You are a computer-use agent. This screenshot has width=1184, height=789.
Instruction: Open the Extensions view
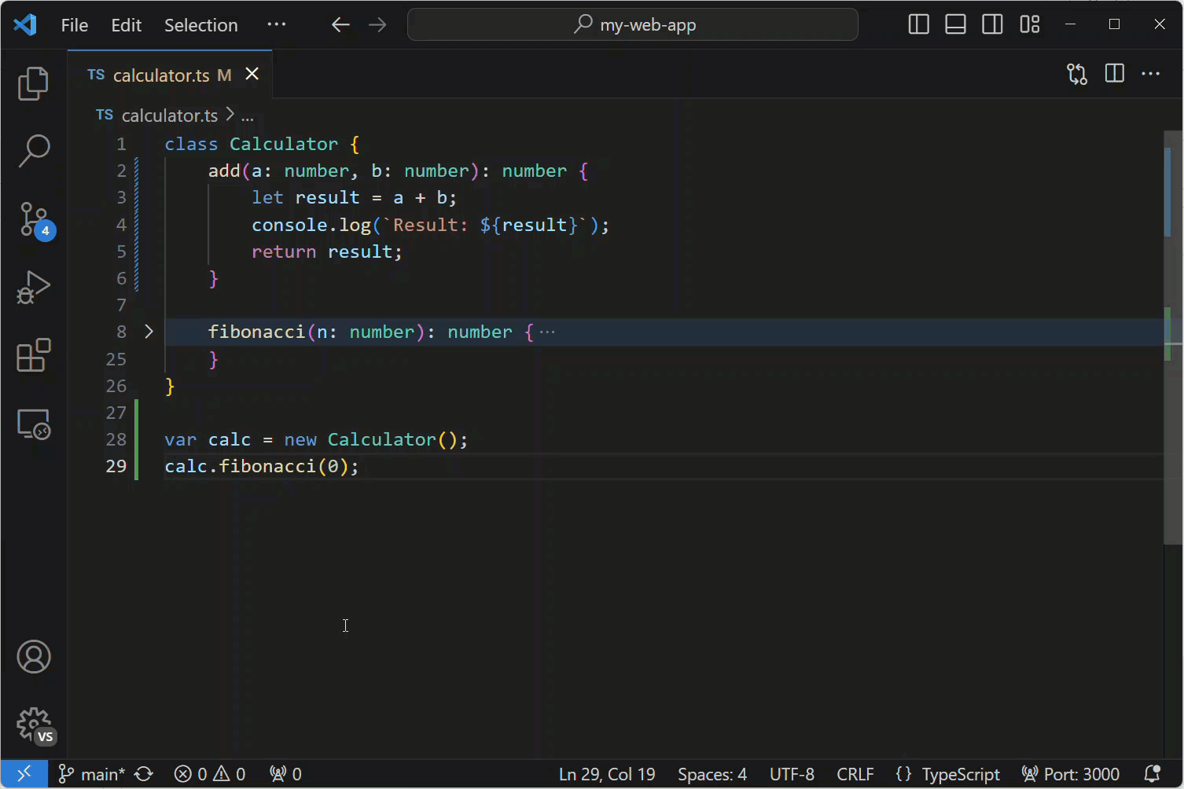pos(33,355)
